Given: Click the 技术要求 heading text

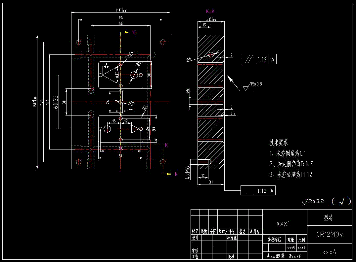Looking at the screenshot, I should click(x=279, y=143).
